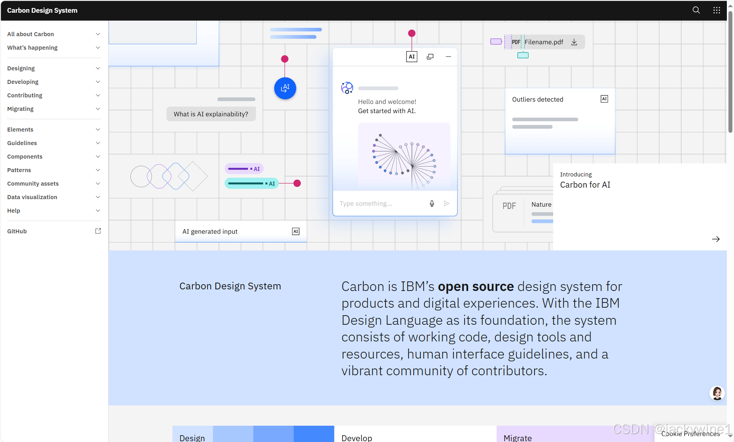Viewport: 734px width, 442px height.
Task: Click the Filename.pdf file chip
Action: point(544,42)
